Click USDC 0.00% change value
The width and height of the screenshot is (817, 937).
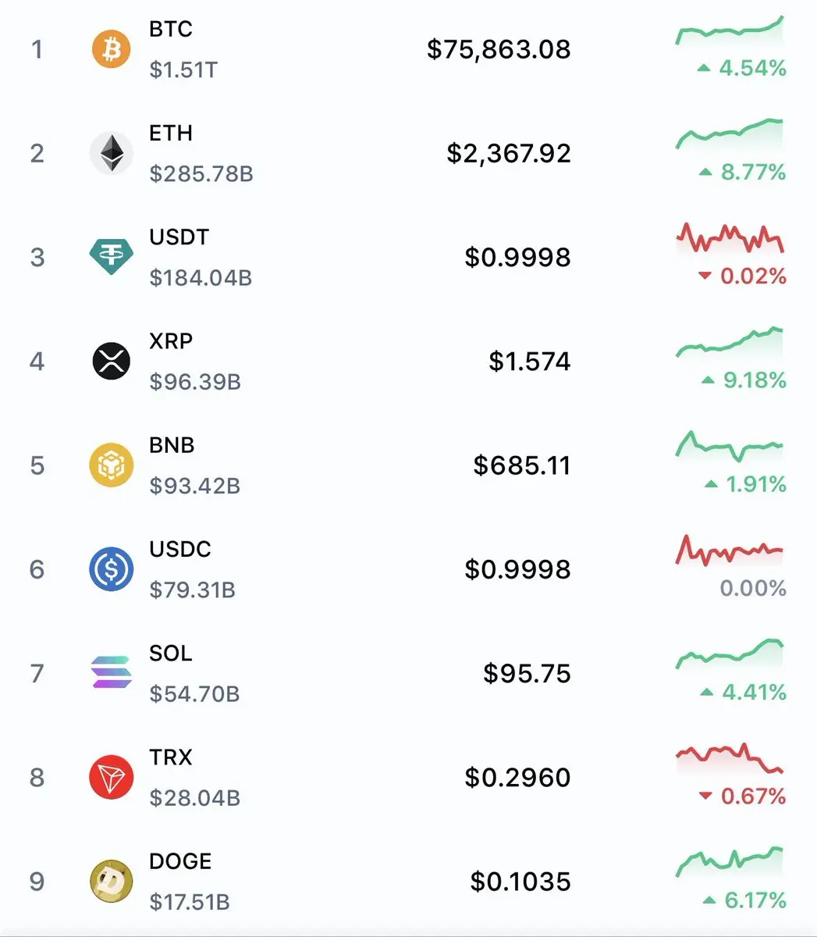pyautogui.click(x=753, y=588)
